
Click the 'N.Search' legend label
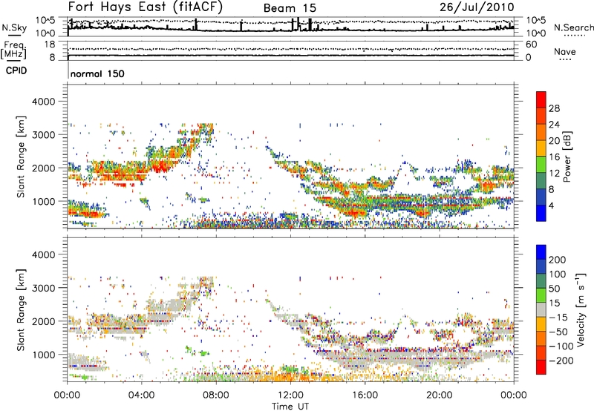point(573,27)
